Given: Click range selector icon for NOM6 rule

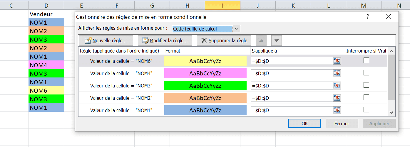Looking at the screenshot, I should pos(337,61).
